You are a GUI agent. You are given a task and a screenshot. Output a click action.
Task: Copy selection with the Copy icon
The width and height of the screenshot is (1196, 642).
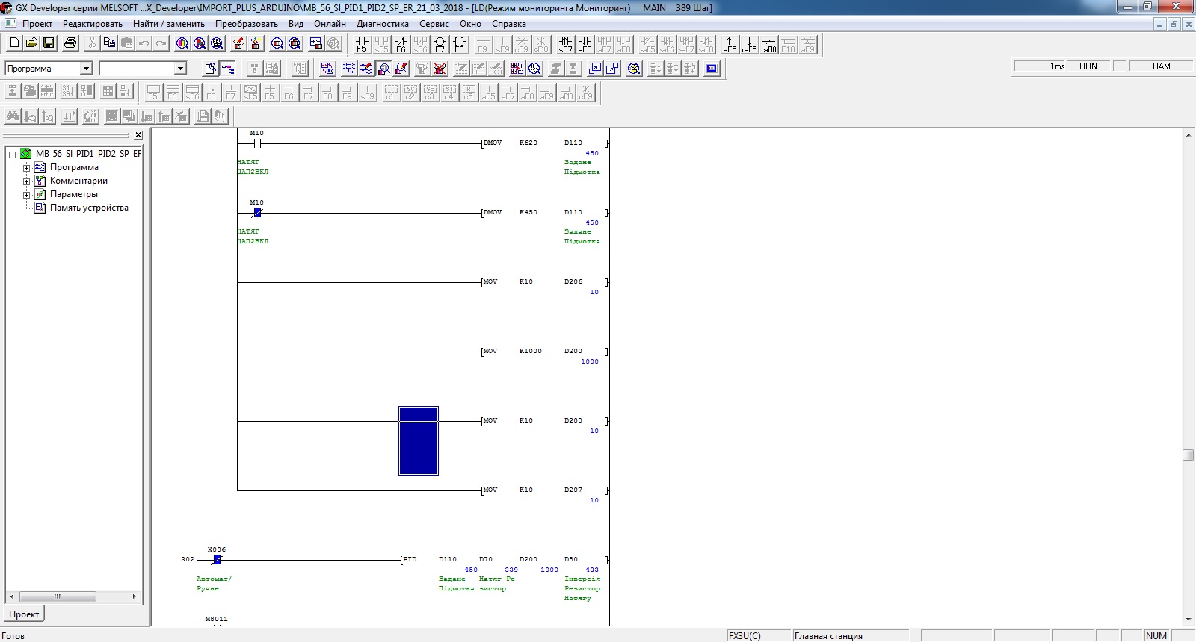tap(109, 43)
